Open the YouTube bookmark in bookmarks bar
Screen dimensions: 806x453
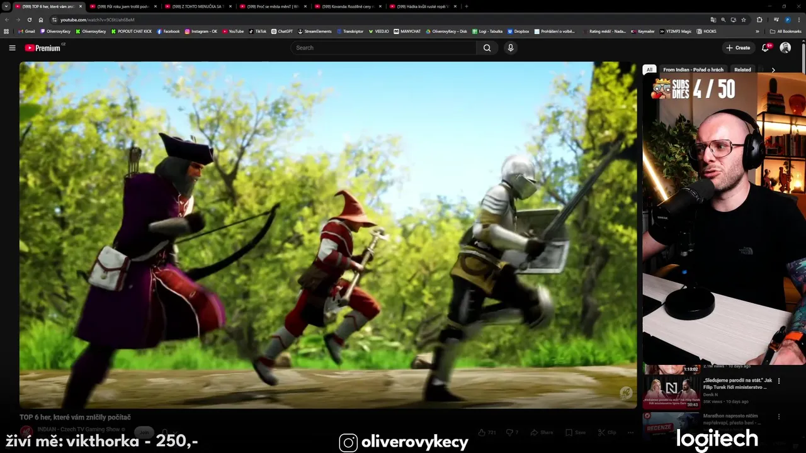(x=233, y=31)
